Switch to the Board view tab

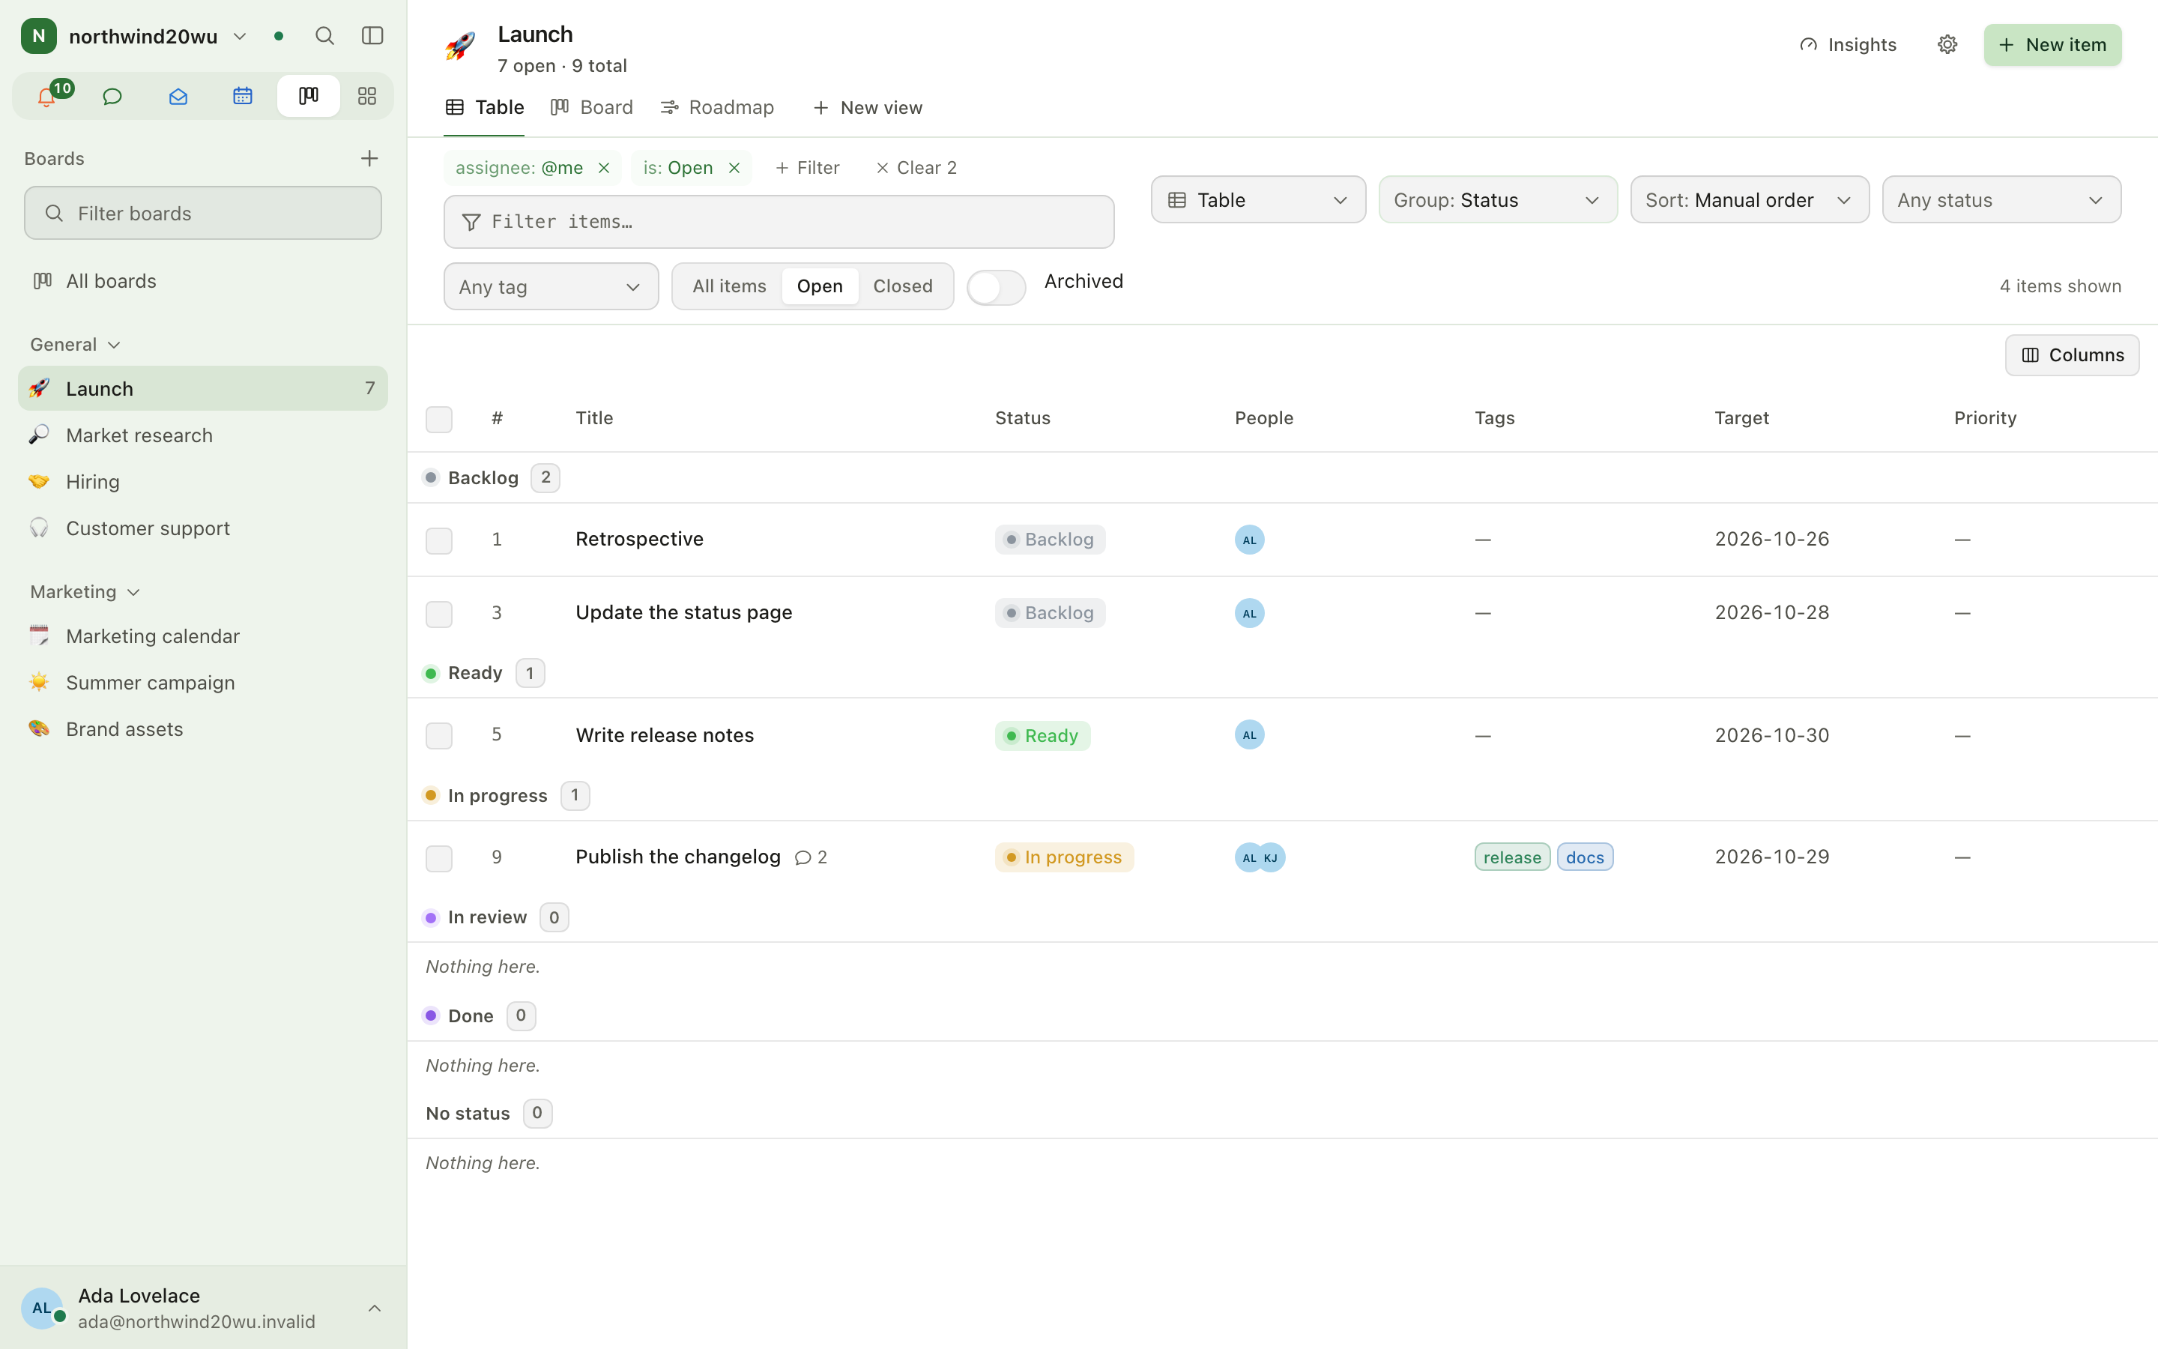[x=592, y=107]
